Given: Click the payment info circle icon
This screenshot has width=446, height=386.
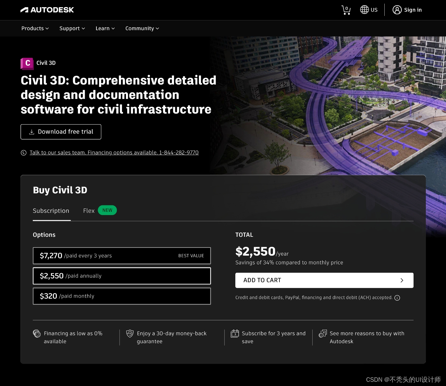Looking at the screenshot, I should (397, 298).
